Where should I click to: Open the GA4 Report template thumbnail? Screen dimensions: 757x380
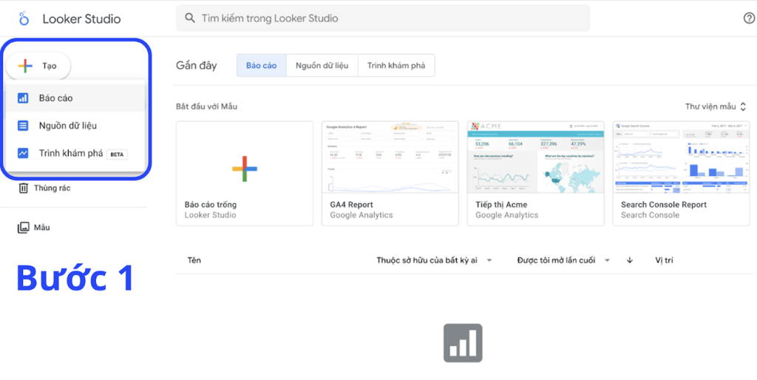coord(390,157)
